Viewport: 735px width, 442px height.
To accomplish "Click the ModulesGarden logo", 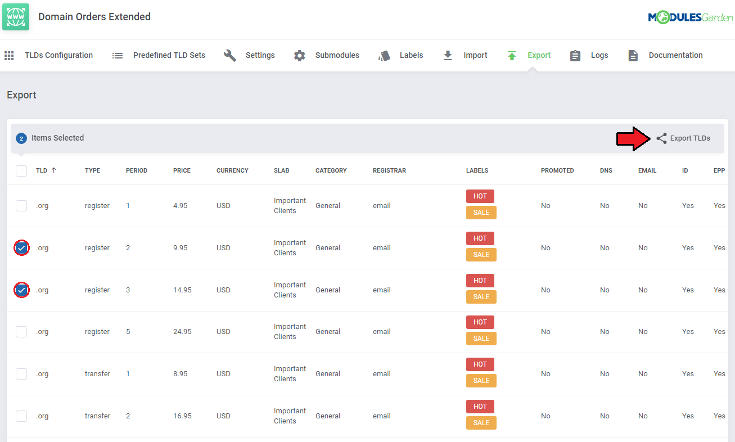I will tap(690, 17).
